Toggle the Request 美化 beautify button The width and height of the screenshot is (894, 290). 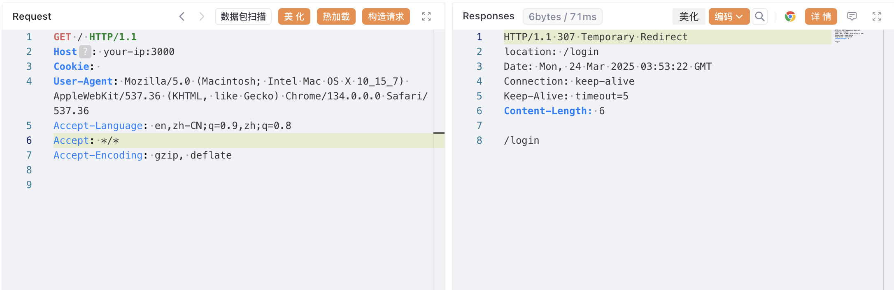294,16
